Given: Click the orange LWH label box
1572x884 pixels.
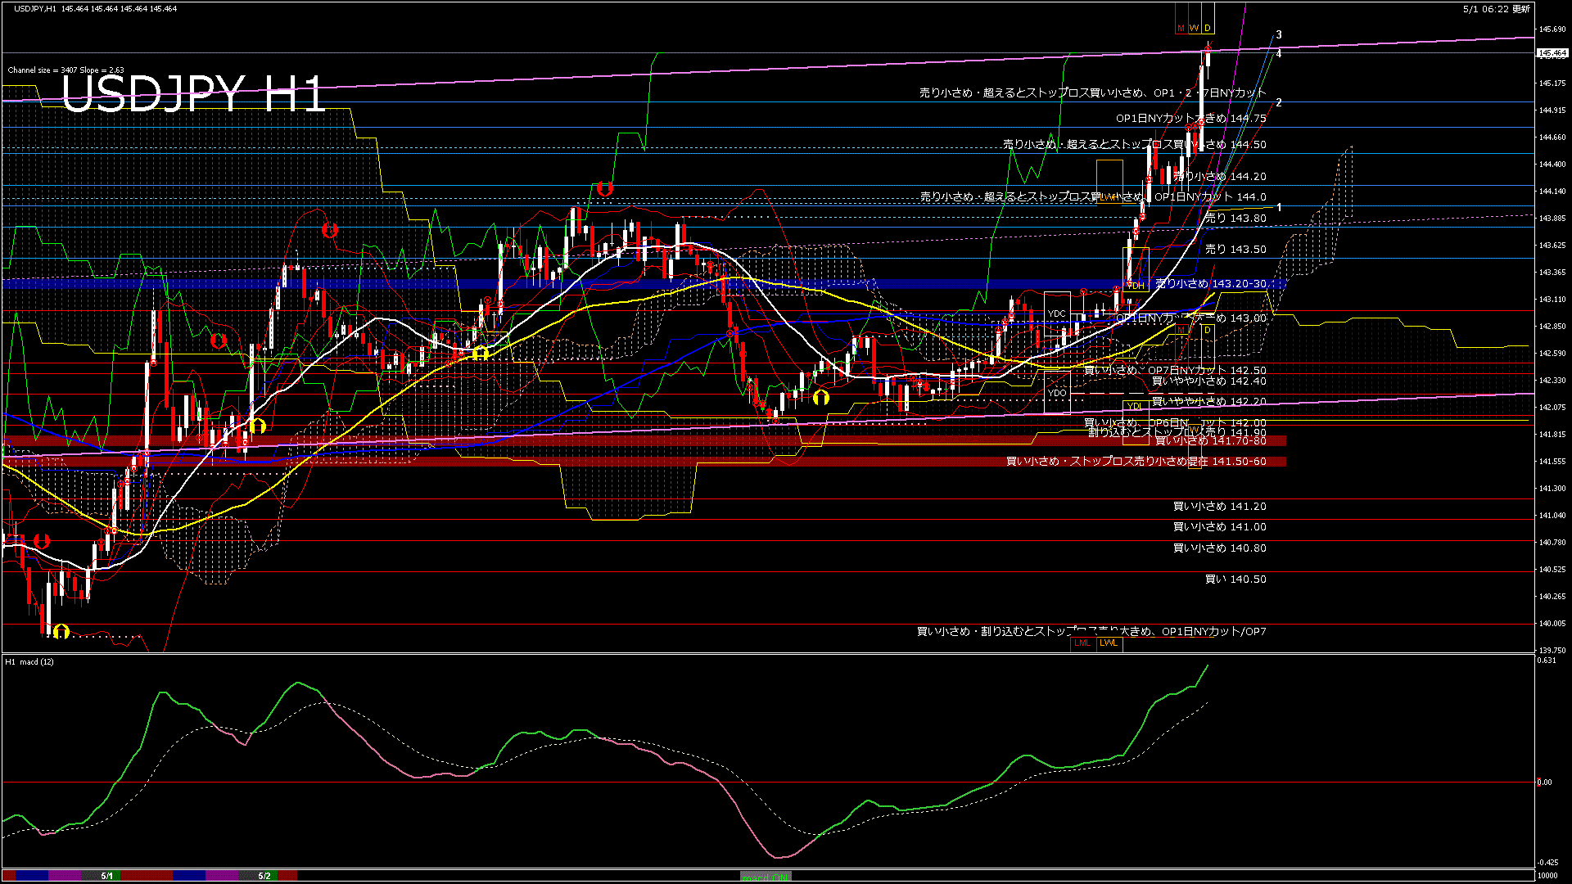Looking at the screenshot, I should pyautogui.click(x=1110, y=196).
